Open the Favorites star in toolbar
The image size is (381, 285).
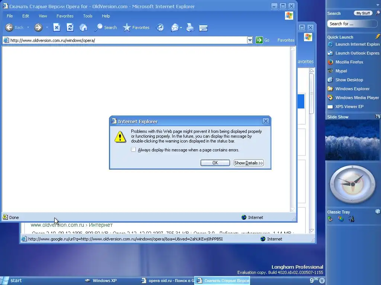tap(136, 27)
